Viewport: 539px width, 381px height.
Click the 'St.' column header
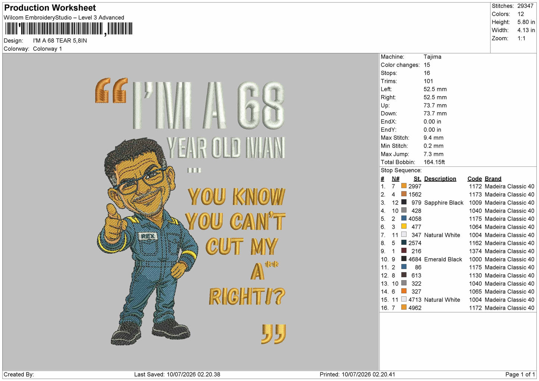[417, 179]
